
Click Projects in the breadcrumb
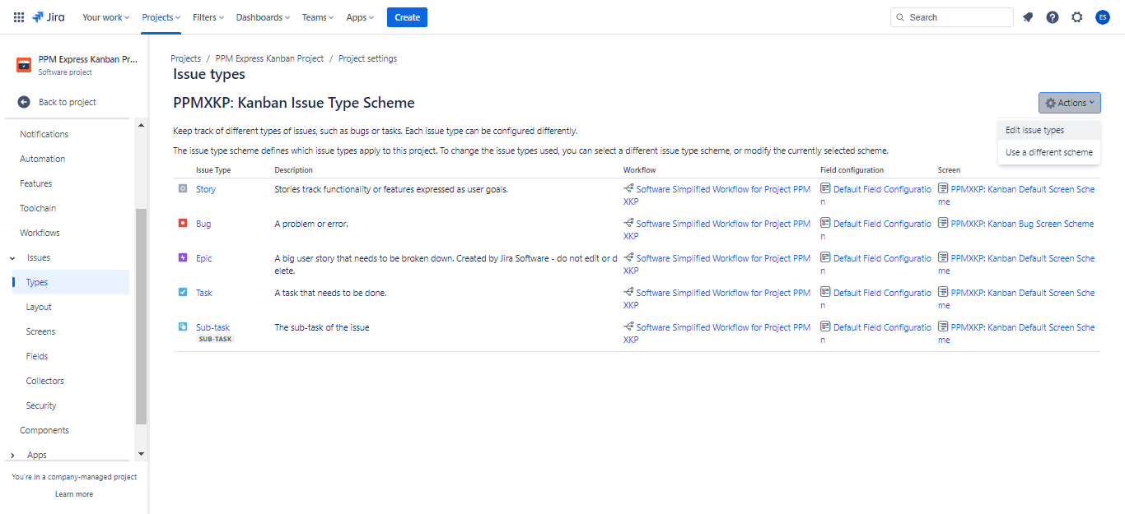(186, 58)
